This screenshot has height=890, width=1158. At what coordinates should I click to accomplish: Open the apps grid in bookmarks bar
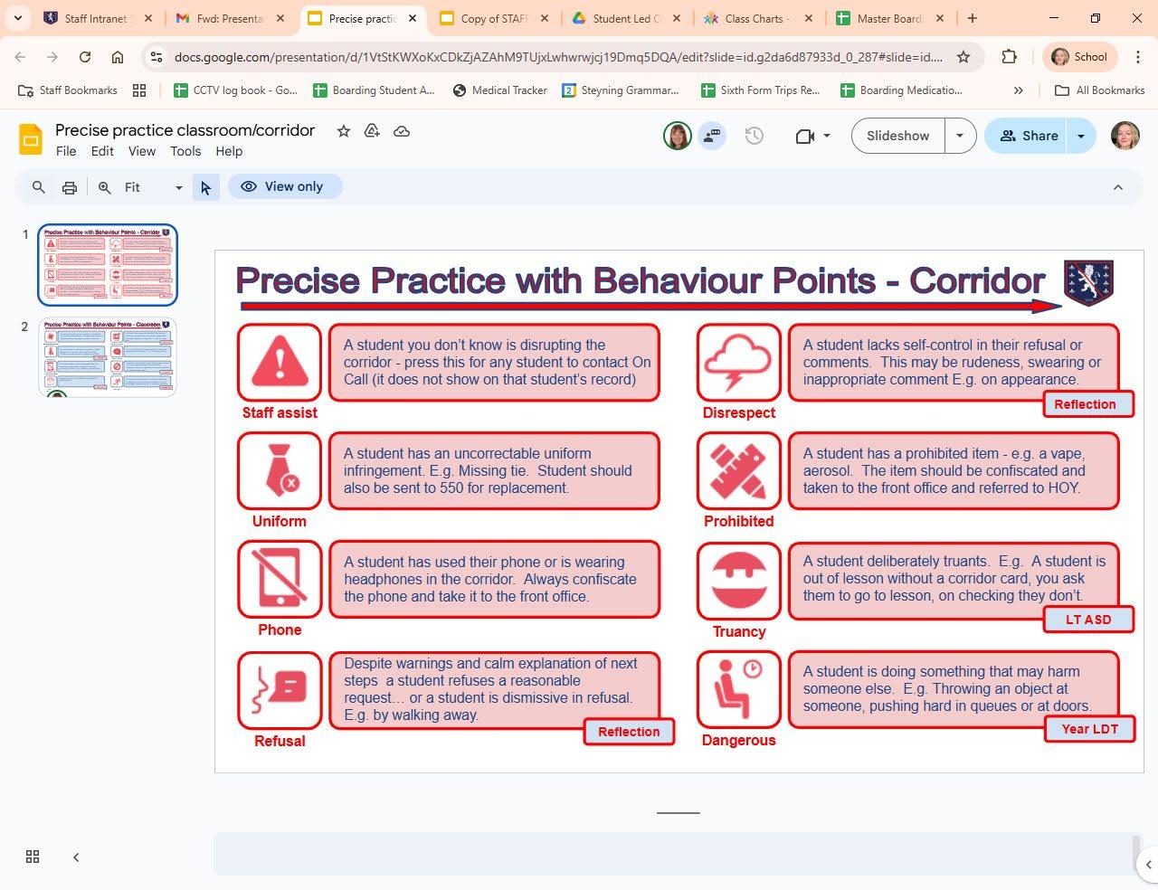pyautogui.click(x=139, y=90)
